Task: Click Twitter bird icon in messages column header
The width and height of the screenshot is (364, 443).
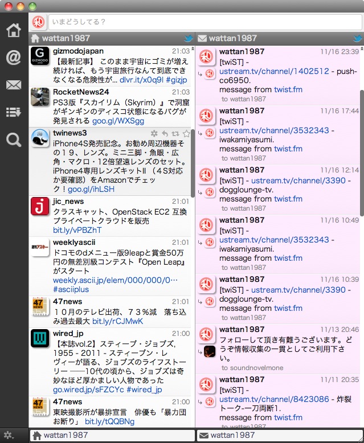Action: [x=358, y=38]
